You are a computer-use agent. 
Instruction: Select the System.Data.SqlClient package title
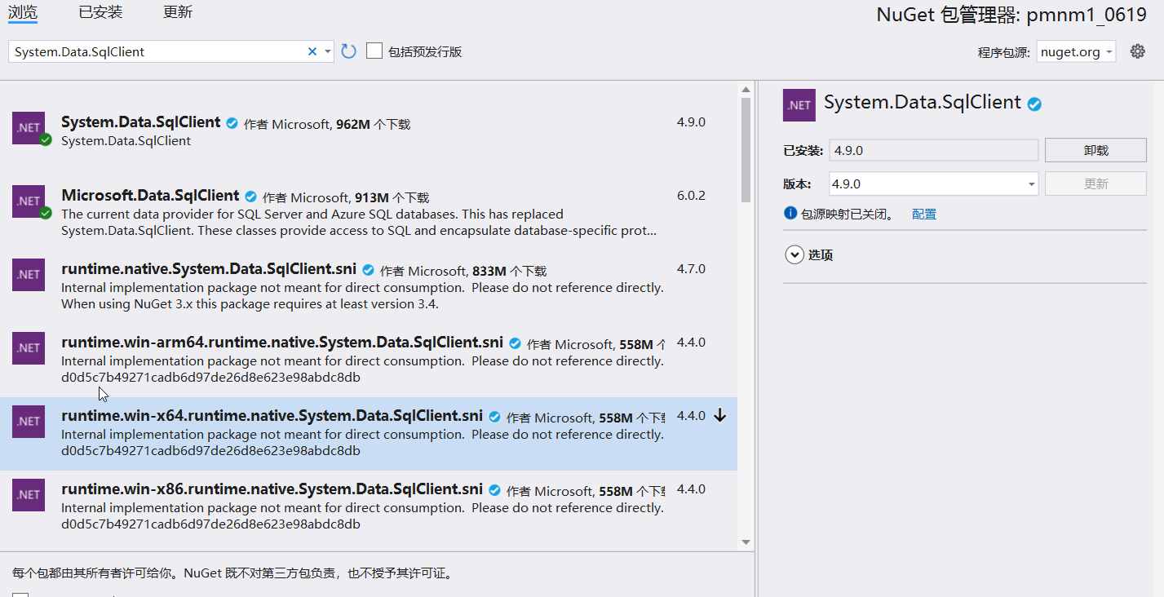(x=141, y=122)
